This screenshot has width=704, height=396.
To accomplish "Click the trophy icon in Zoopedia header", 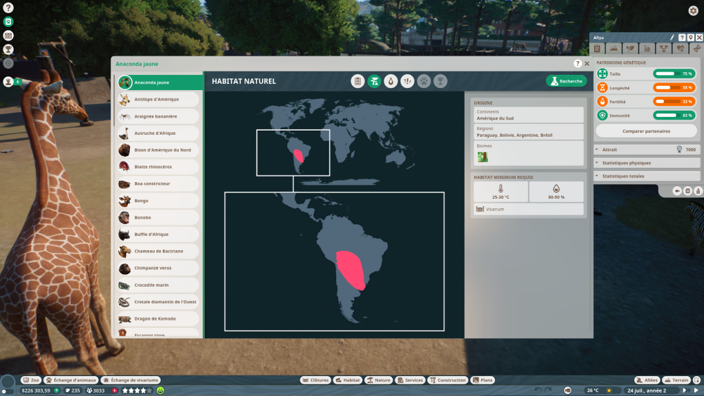I will point(440,81).
